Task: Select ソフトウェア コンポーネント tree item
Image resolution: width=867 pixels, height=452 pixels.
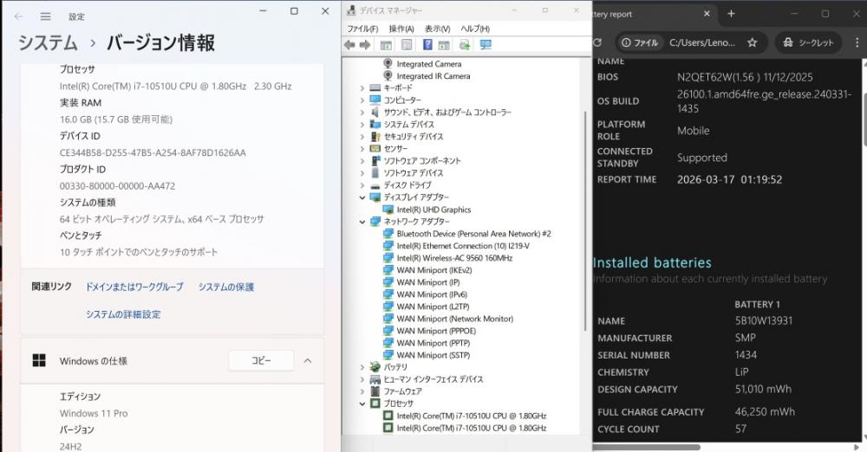Action: point(422,161)
